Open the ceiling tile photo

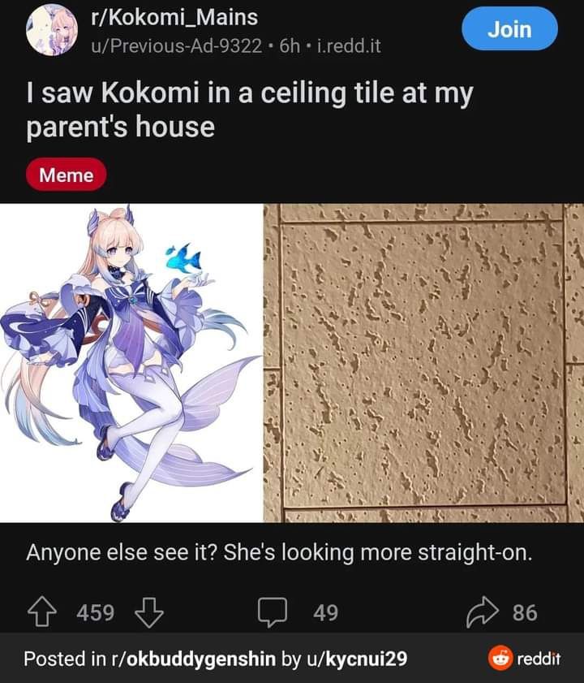[424, 363]
